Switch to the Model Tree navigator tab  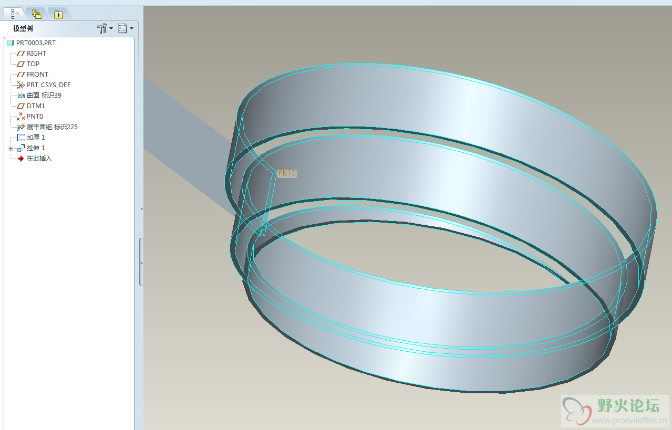pyautogui.click(x=15, y=13)
